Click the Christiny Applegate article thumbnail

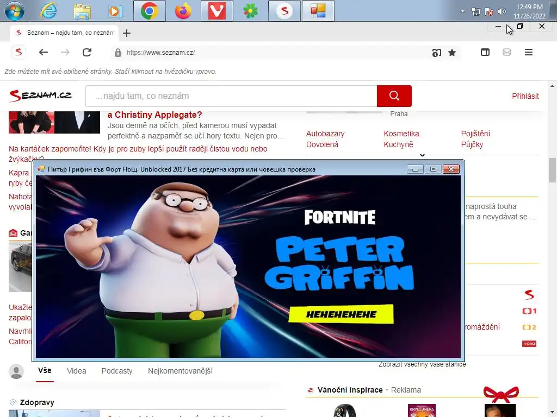coord(54,122)
